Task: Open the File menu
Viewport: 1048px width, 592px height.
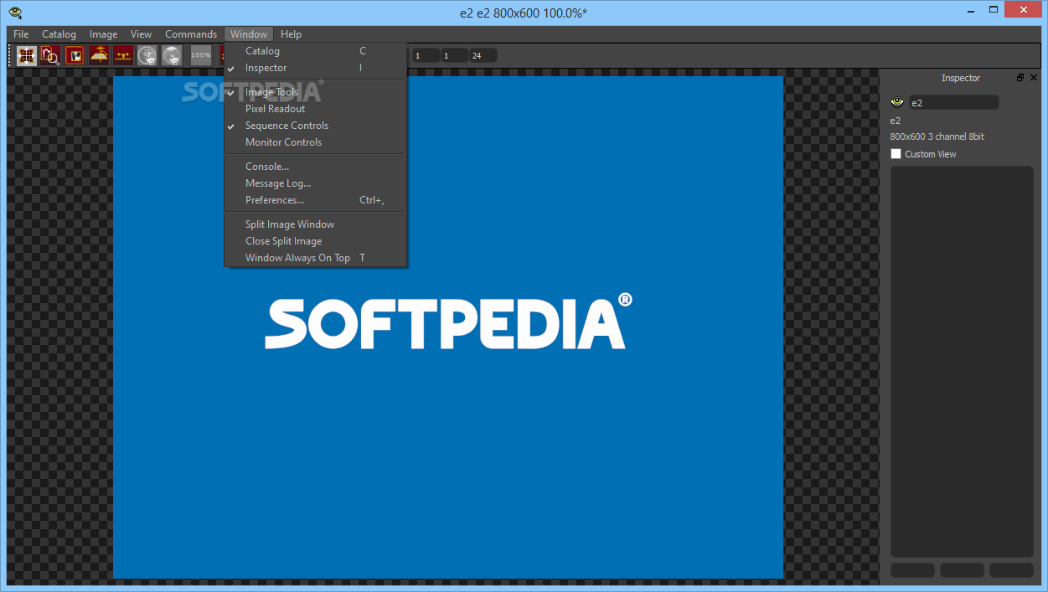Action: click(x=21, y=34)
